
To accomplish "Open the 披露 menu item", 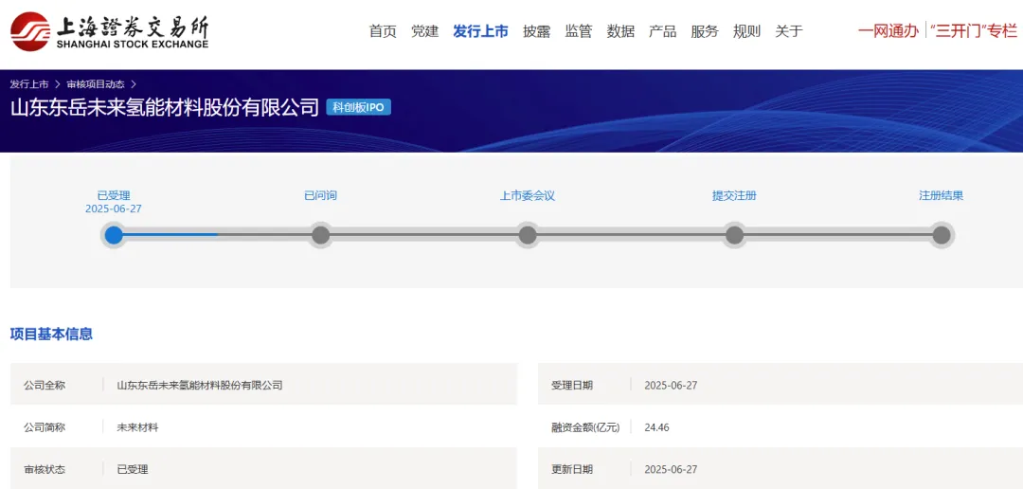I will [536, 30].
